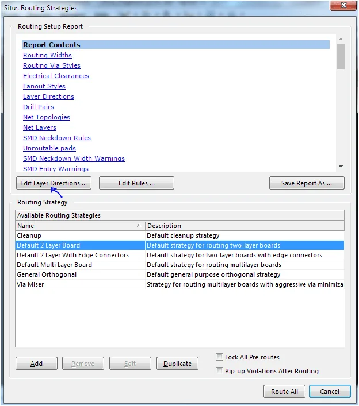
Task: Click the Duplicate strategy button
Action: [177, 364]
